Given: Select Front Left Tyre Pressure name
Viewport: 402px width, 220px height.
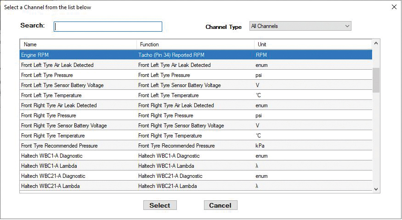Looking at the screenshot, I should point(47,75).
